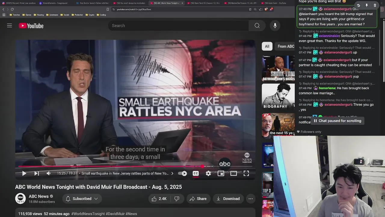
Task: Open the Biography recommended video thumbnail
Action: 278,96
